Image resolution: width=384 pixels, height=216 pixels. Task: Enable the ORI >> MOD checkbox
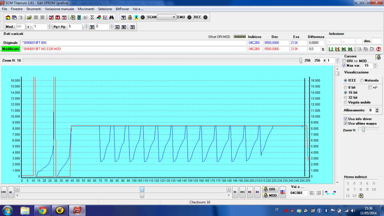(x=344, y=61)
